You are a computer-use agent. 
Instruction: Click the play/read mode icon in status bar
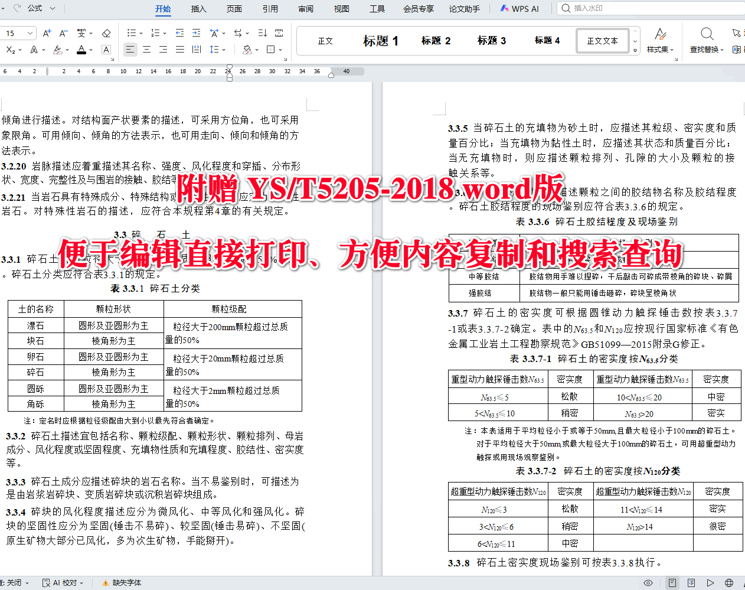tap(710, 583)
